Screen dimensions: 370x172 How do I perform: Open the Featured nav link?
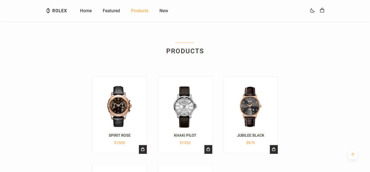(111, 11)
